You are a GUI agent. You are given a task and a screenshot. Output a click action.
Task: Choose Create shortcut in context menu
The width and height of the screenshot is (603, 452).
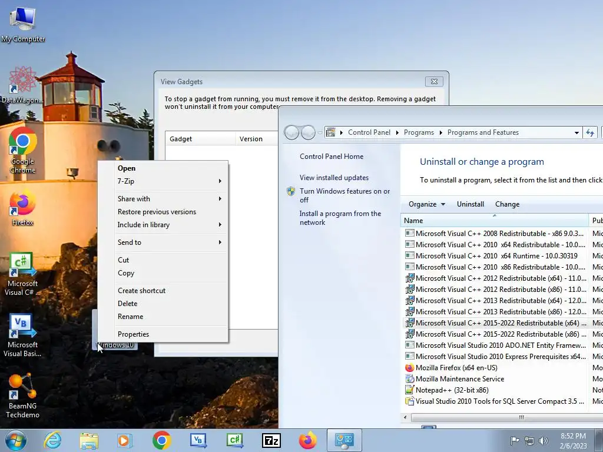click(163, 291)
